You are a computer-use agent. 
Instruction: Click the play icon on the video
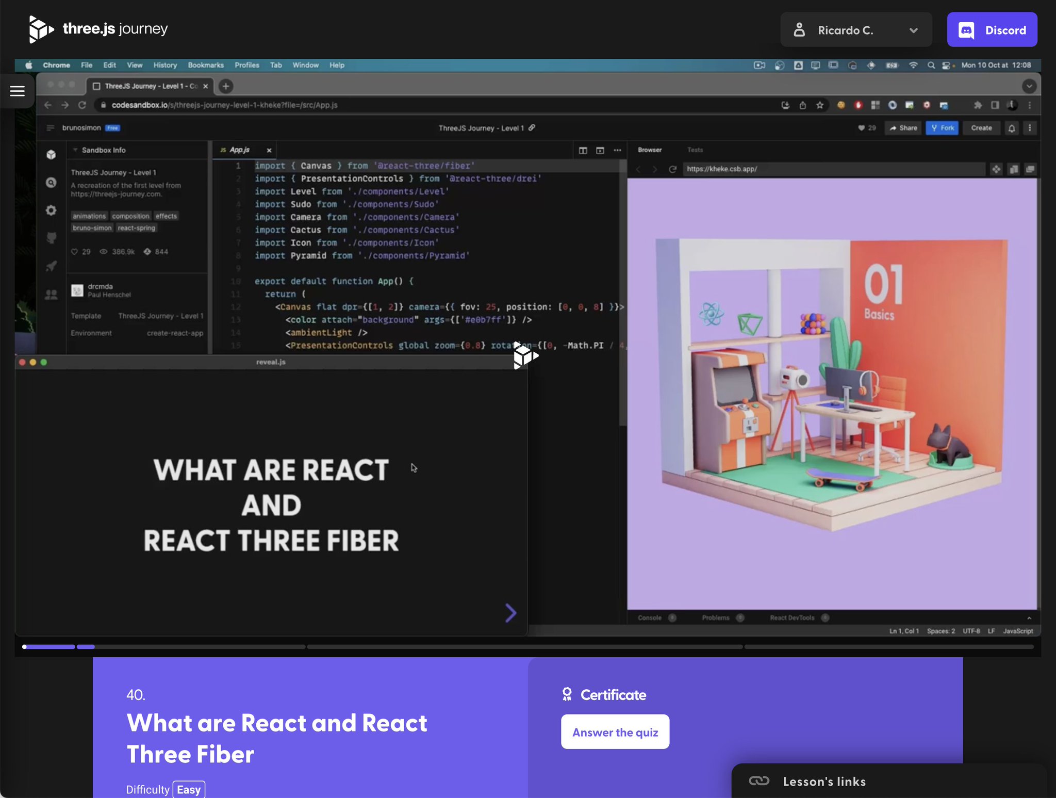tap(525, 355)
